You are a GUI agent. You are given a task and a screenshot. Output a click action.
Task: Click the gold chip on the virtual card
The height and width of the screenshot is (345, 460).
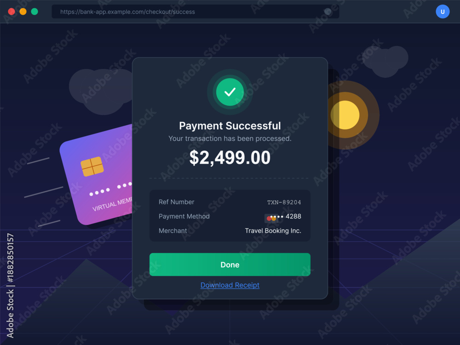pyautogui.click(x=92, y=167)
